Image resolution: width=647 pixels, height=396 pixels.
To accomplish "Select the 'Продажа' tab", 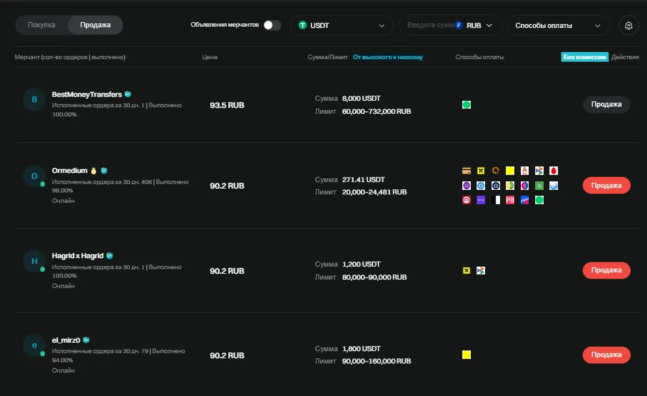I will pos(95,25).
